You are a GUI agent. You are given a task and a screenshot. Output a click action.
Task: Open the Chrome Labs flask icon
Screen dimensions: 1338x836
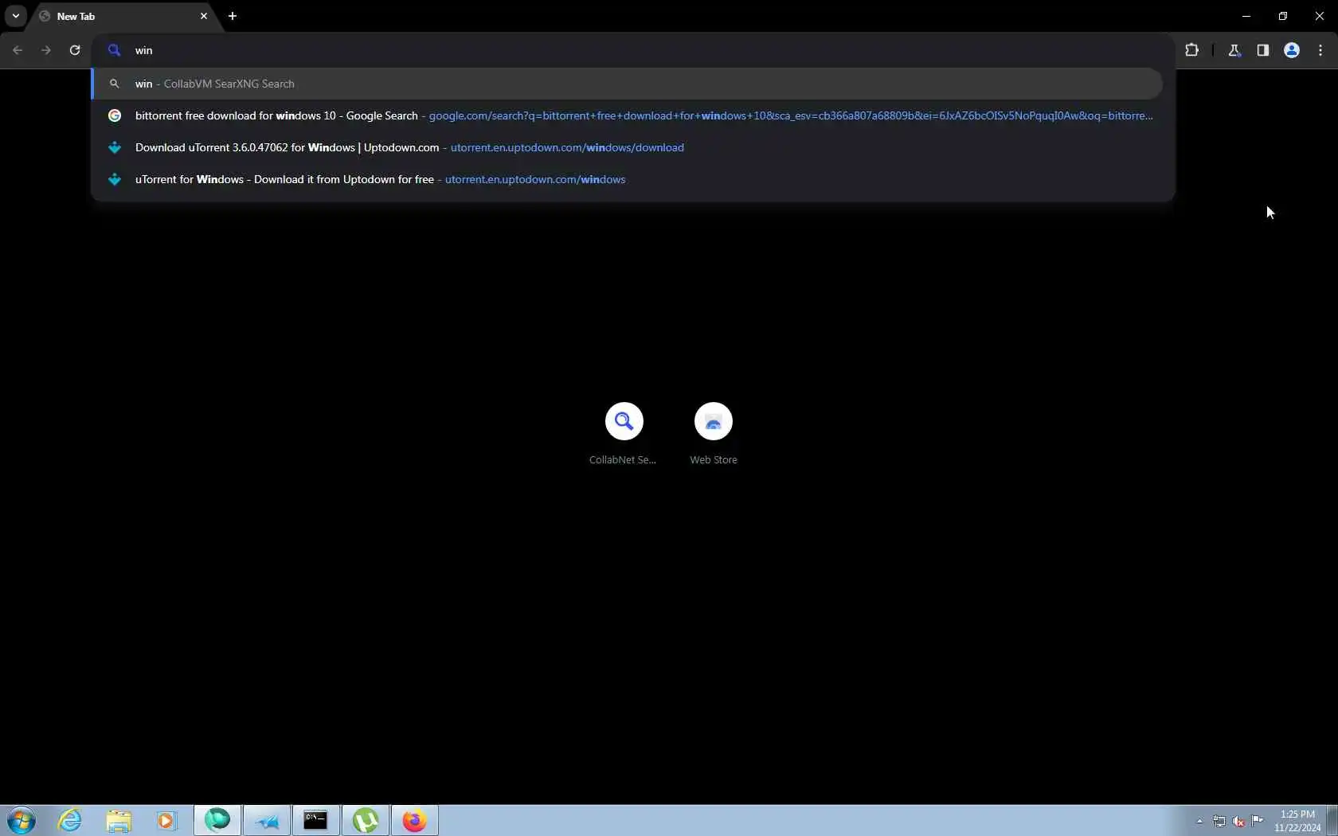pos(1234,50)
